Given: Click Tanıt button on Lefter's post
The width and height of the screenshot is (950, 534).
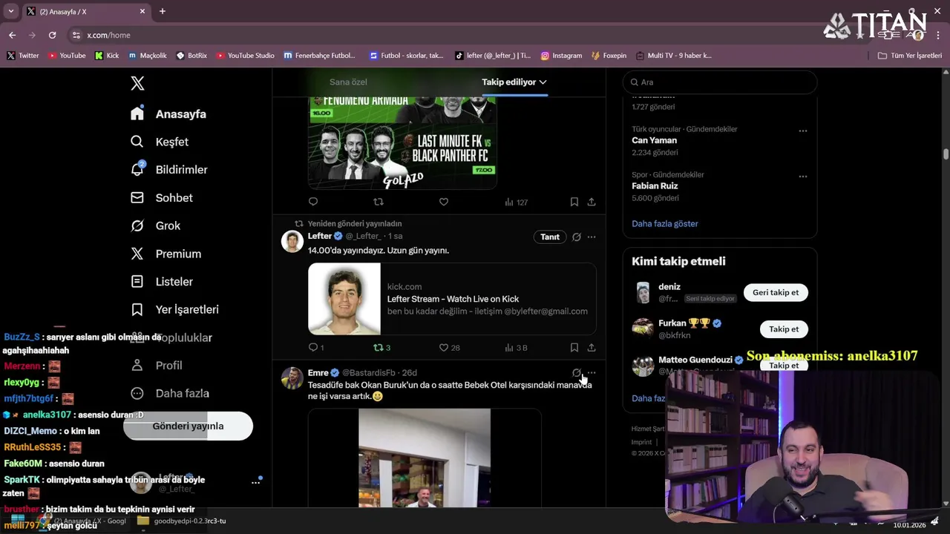Looking at the screenshot, I should click(x=550, y=237).
